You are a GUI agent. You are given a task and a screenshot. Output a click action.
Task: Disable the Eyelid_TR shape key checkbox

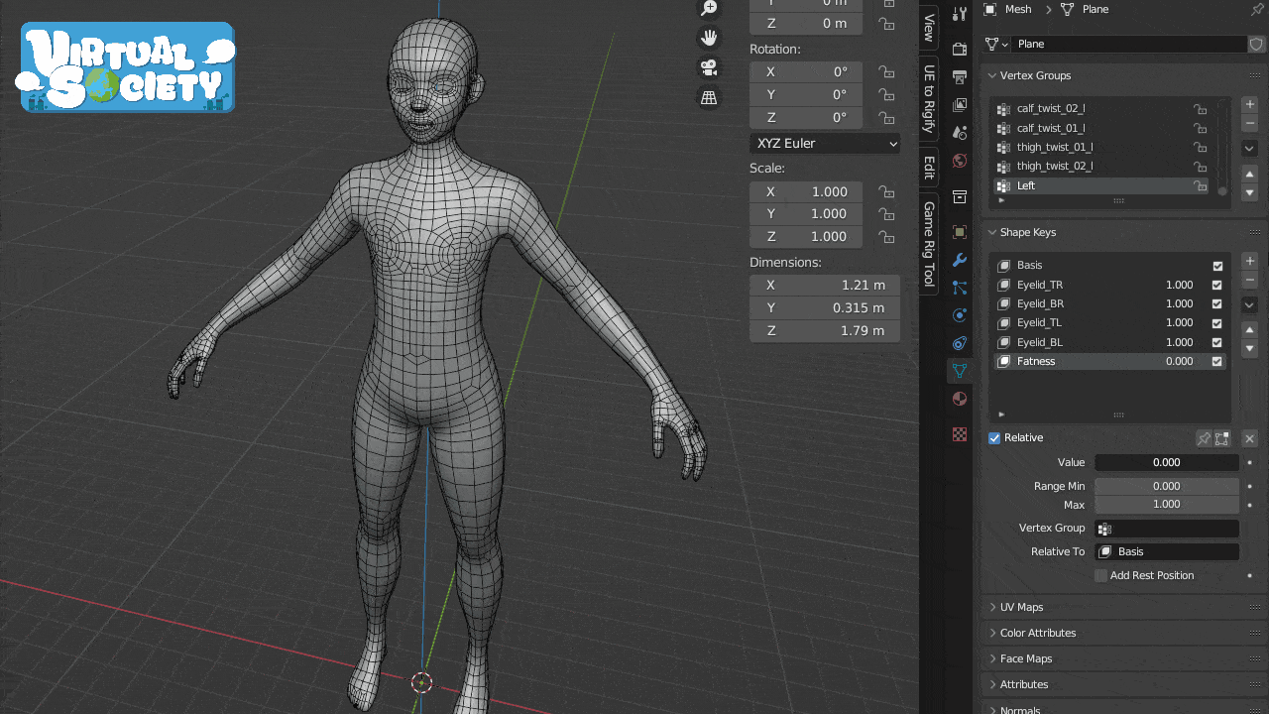click(1217, 285)
